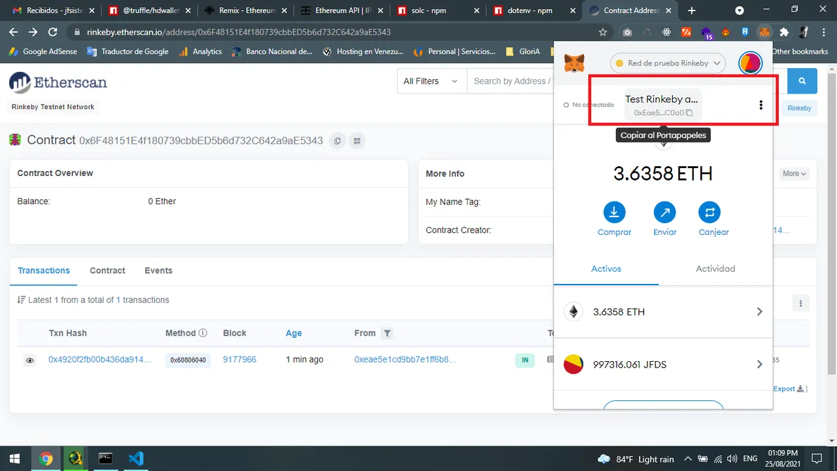Click the blue shield R extension icon
837x471 pixels.
tap(745, 32)
